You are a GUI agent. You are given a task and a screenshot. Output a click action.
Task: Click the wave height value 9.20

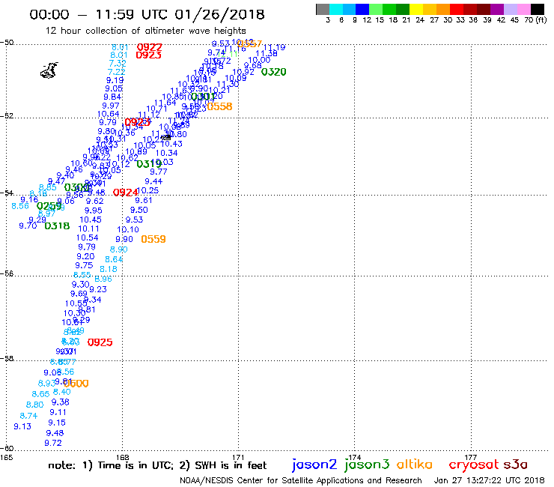click(85, 256)
